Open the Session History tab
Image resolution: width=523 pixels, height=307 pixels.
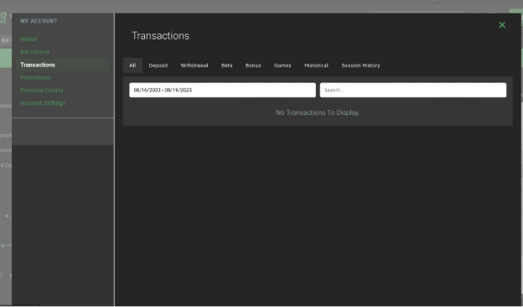(x=360, y=65)
